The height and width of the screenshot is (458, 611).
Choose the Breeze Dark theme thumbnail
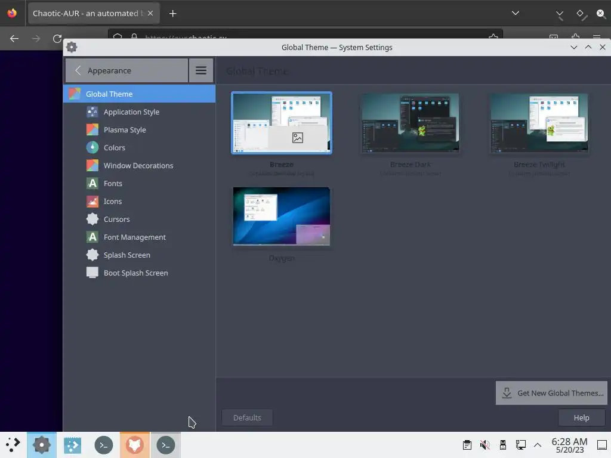tap(411, 123)
